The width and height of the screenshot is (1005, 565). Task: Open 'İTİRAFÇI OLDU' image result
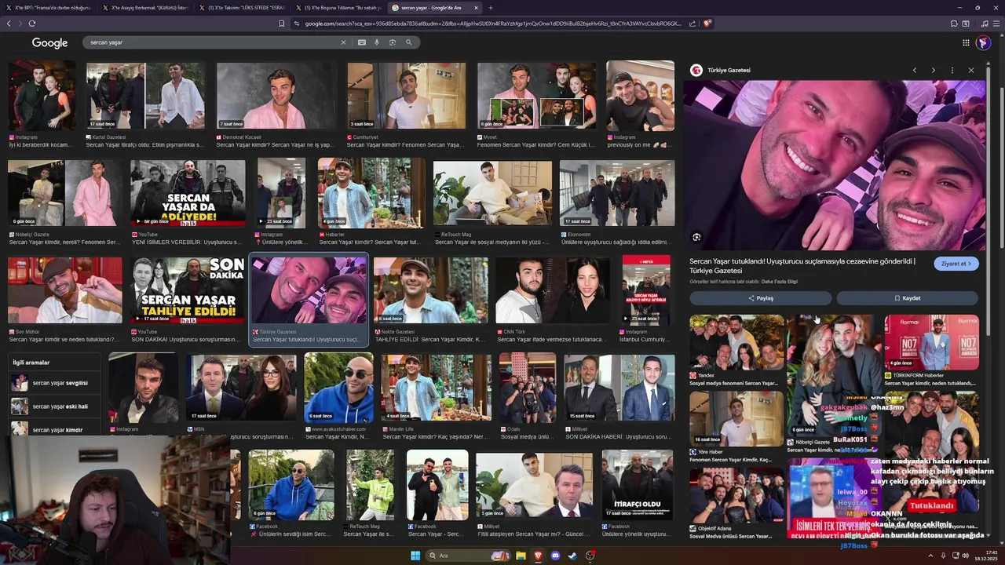pyautogui.click(x=638, y=485)
